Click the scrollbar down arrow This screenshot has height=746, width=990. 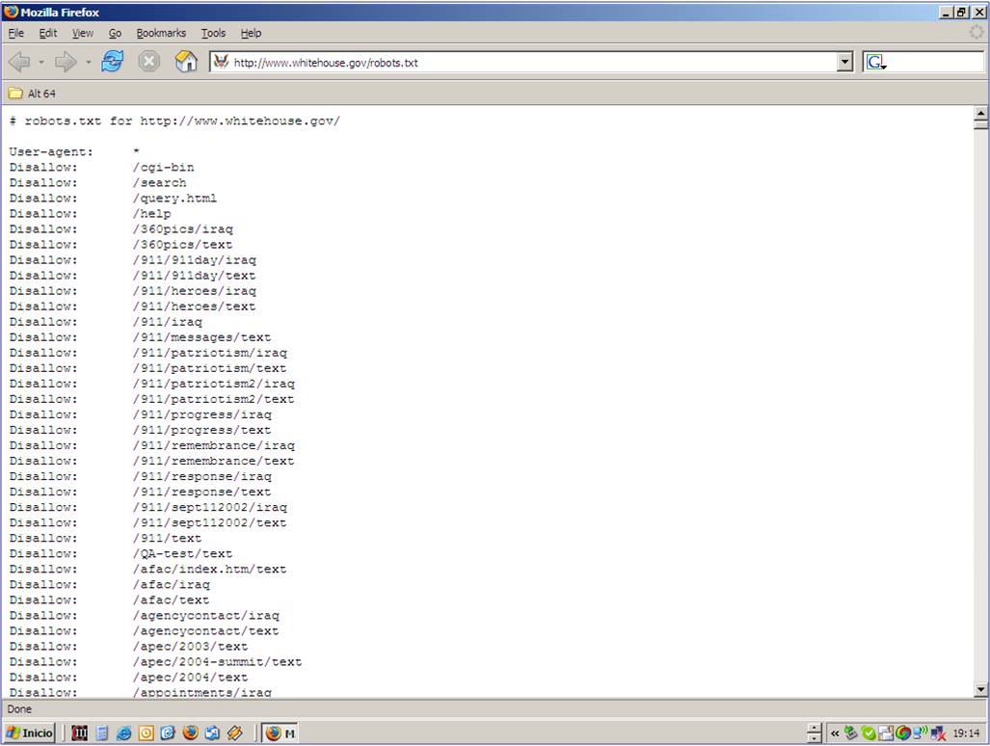(980, 690)
